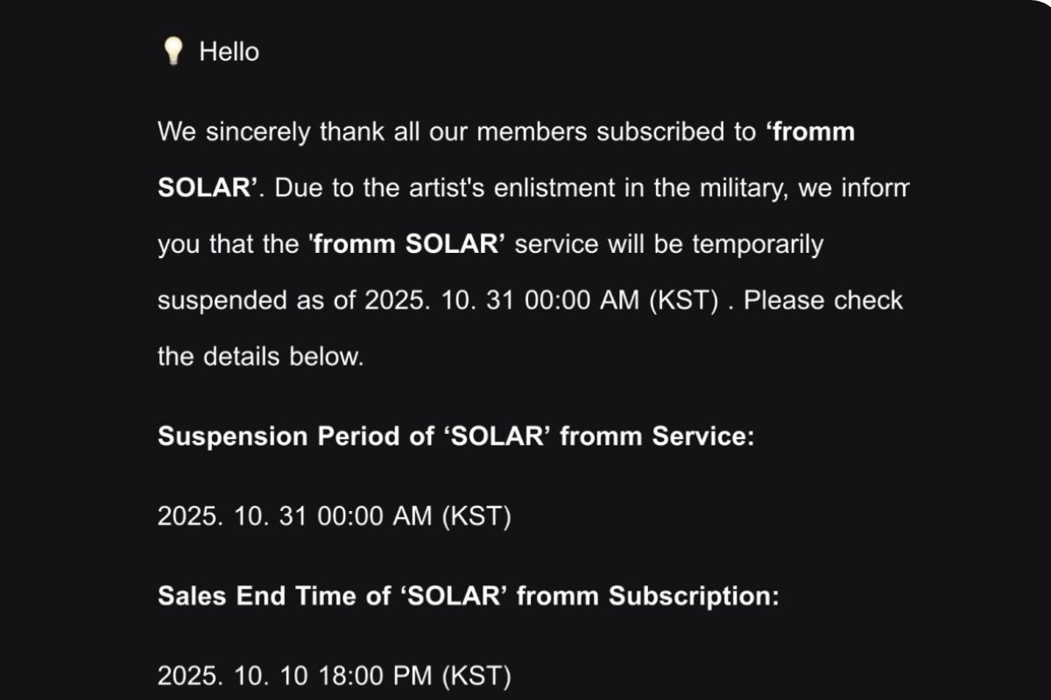
Task: Click the lightbulb emoji icon
Action: coord(173,52)
